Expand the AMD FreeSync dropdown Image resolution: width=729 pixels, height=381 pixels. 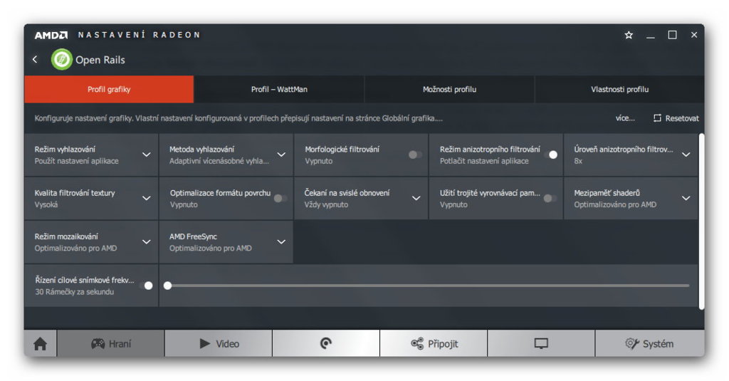281,242
